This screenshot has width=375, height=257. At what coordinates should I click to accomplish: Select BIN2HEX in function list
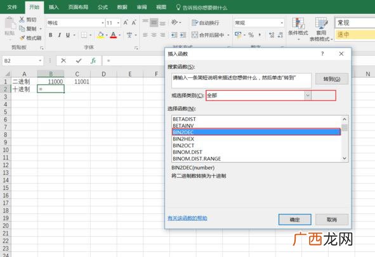[x=256, y=139]
